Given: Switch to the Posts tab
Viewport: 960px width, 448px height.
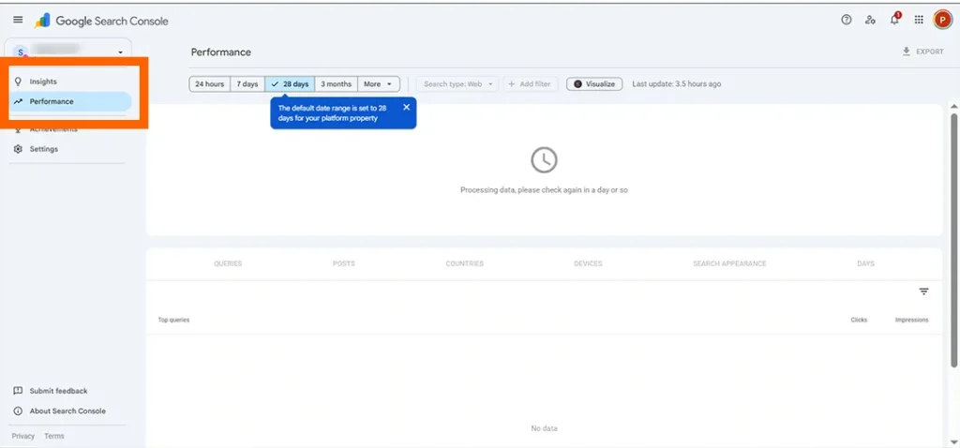Looking at the screenshot, I should pos(343,263).
